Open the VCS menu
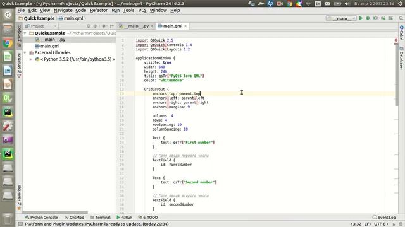 [x=142, y=10]
